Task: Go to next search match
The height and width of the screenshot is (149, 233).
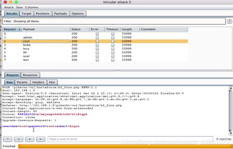Action: 41,139
